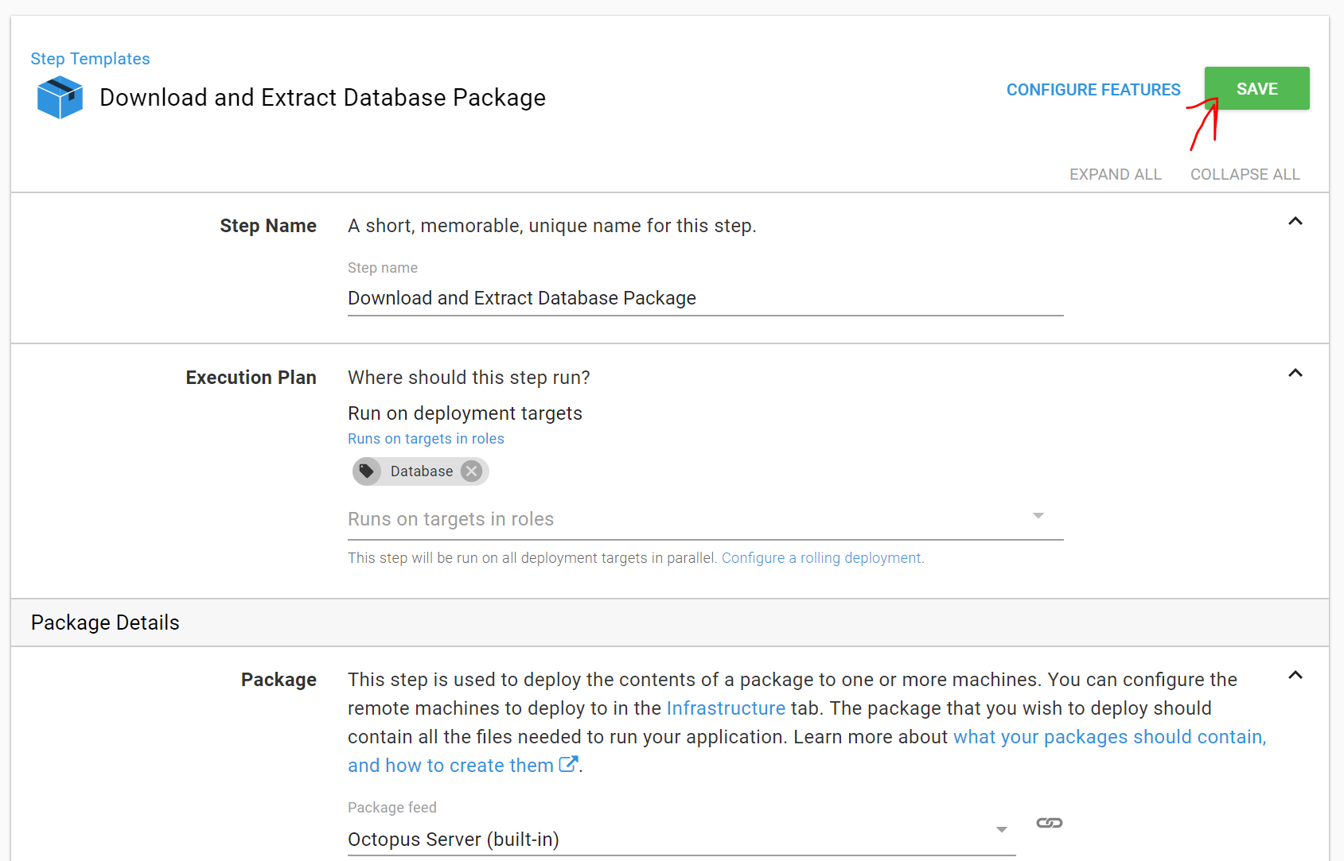Click Collapse All
This screenshot has width=1344, height=861.
tap(1245, 174)
